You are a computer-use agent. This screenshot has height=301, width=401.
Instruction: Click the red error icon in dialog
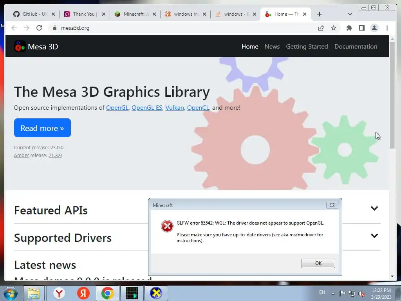pos(167,226)
